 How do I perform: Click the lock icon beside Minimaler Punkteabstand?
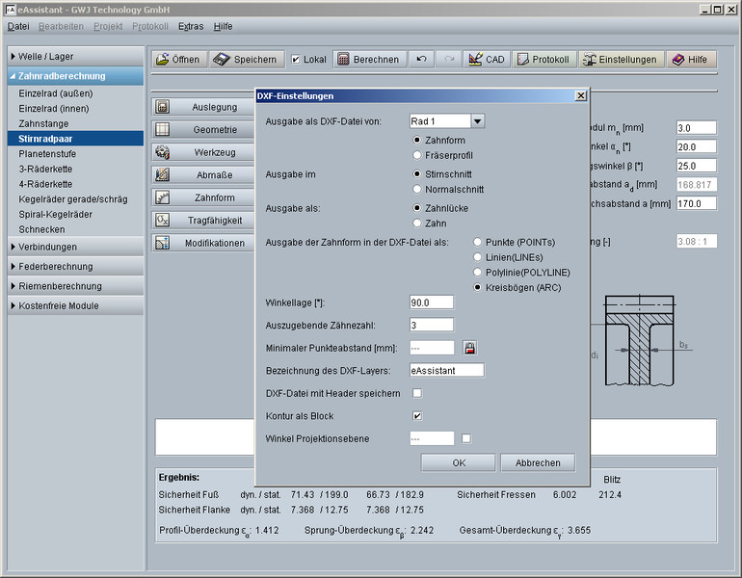click(x=469, y=348)
